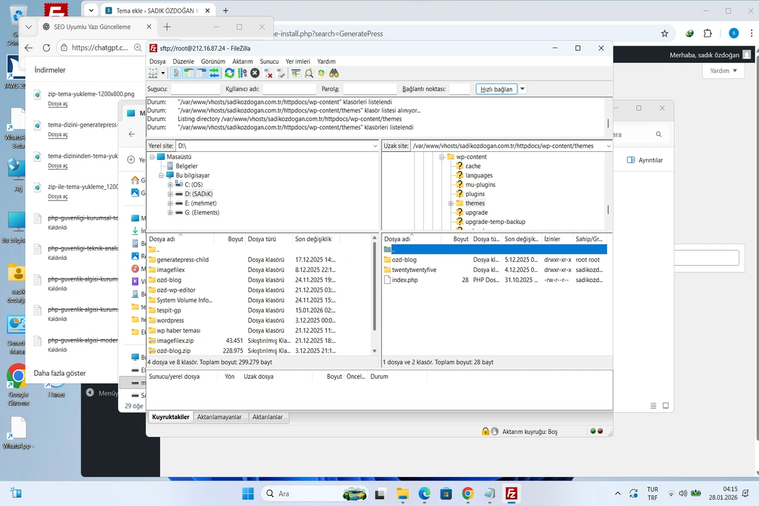Toggle the message log display
This screenshot has width=759, height=506.
(x=176, y=73)
